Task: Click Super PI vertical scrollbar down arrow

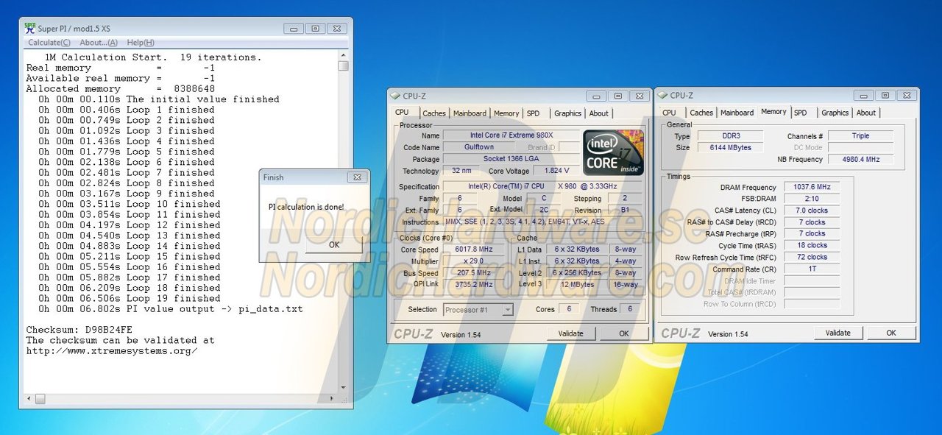Action: (x=343, y=387)
